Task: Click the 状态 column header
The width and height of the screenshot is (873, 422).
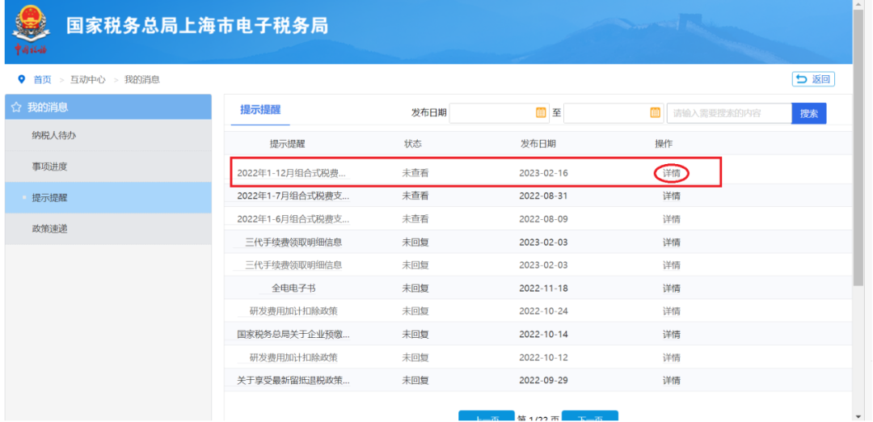Action: coord(413,144)
